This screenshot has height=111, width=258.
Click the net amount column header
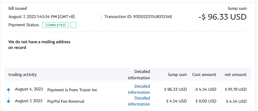click(235, 75)
